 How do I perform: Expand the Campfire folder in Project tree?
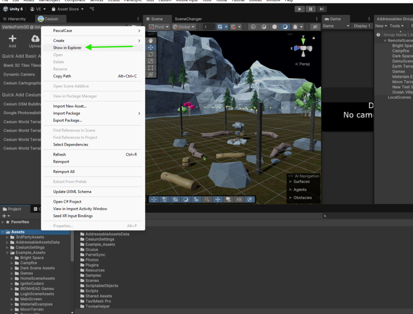(x=12, y=263)
